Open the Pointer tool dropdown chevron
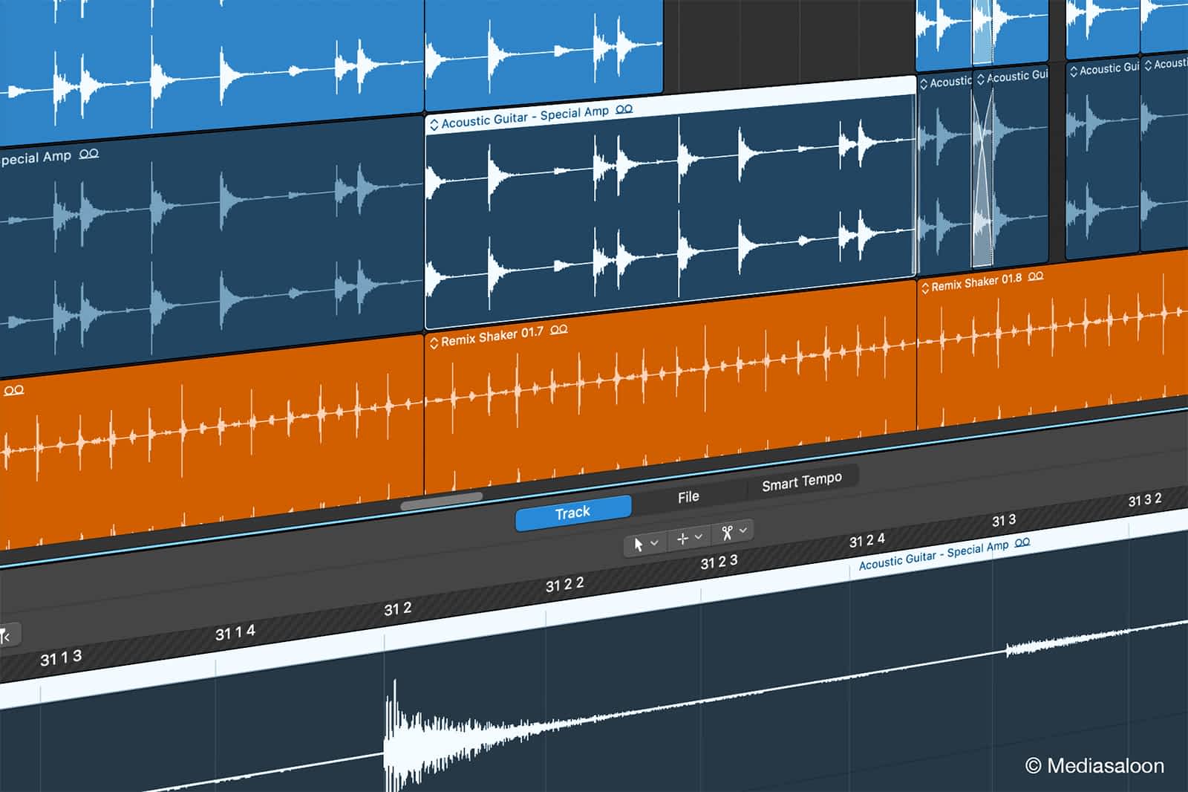Screen dimensions: 1188x792 pyautogui.click(x=654, y=543)
